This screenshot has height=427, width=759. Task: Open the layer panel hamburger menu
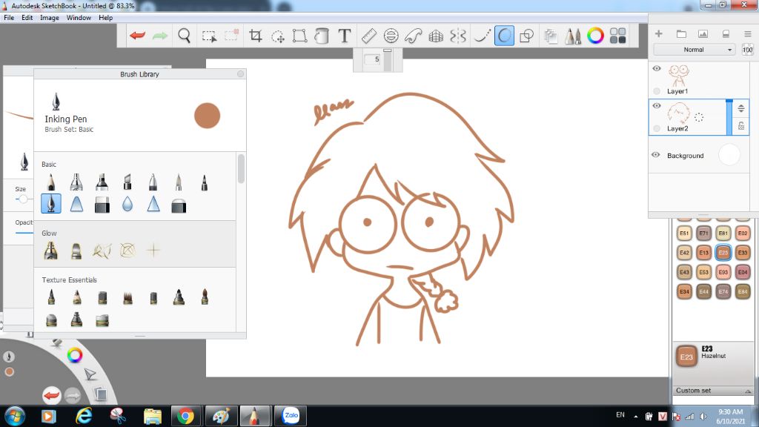click(747, 34)
